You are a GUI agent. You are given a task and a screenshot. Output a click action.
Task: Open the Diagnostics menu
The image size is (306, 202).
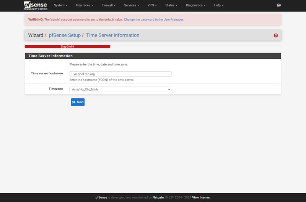(x=195, y=5)
